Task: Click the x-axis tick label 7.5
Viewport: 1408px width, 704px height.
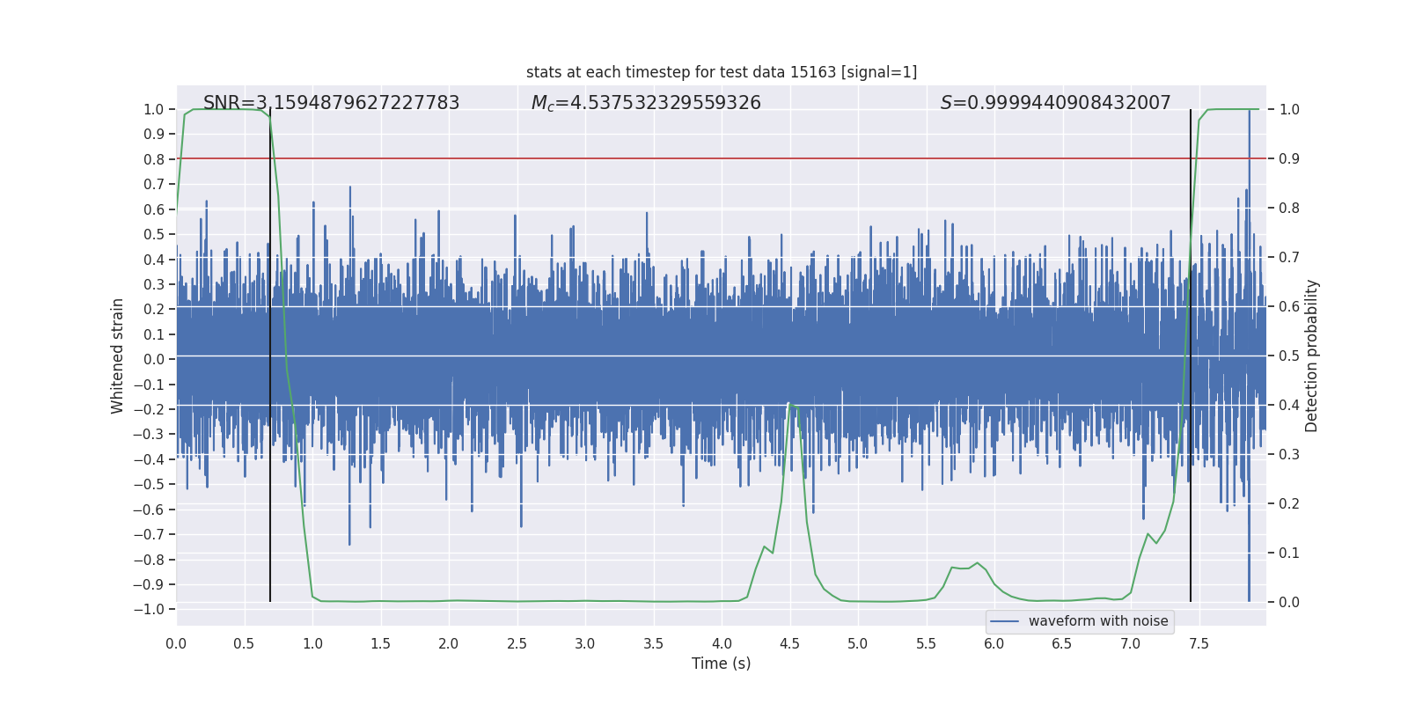Action: coord(1198,644)
